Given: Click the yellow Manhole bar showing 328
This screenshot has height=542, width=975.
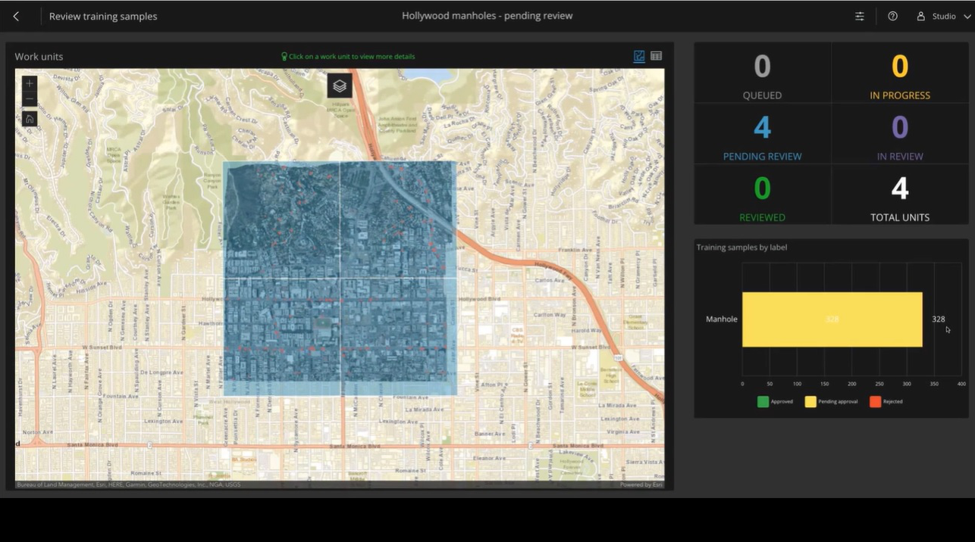Looking at the screenshot, I should (832, 319).
